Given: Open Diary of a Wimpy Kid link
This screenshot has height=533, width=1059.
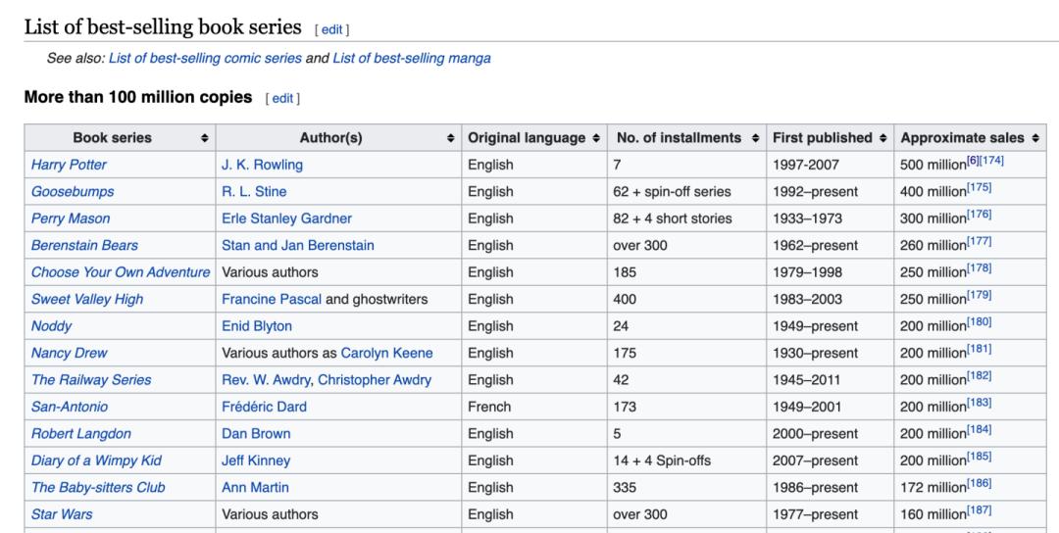Looking at the screenshot, I should tap(96, 460).
